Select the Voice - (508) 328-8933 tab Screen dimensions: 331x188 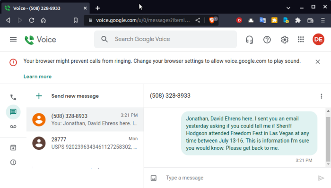(x=45, y=8)
